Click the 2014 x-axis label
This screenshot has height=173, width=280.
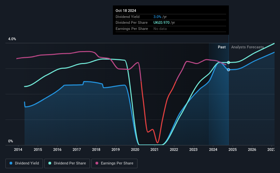pyautogui.click(x=18, y=150)
